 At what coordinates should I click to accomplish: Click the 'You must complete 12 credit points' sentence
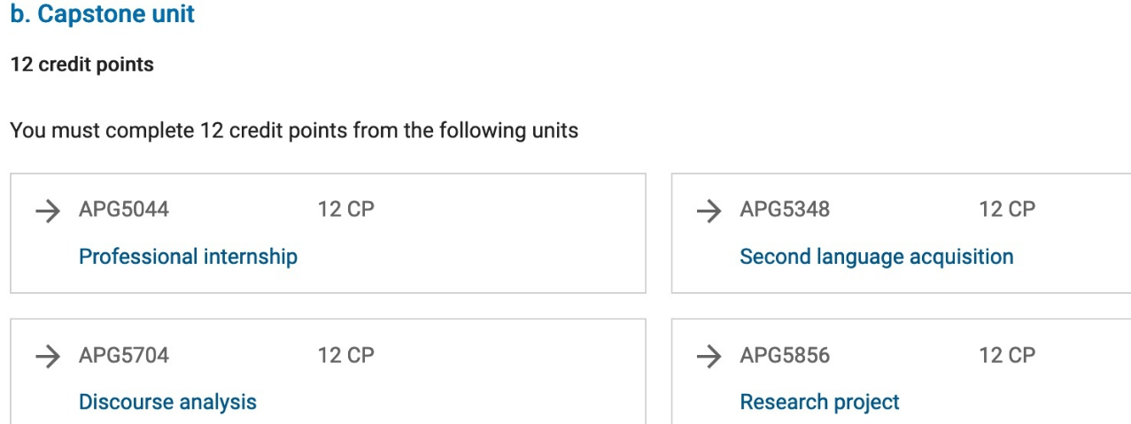[294, 131]
